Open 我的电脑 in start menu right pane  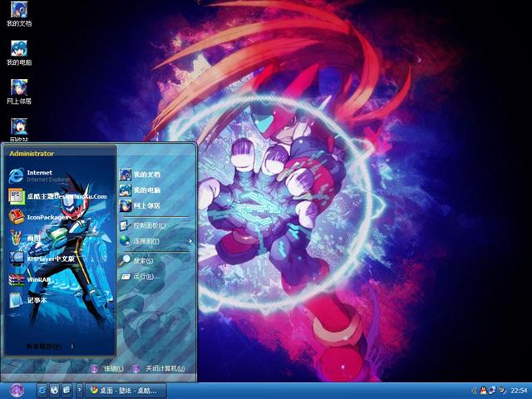140,190
